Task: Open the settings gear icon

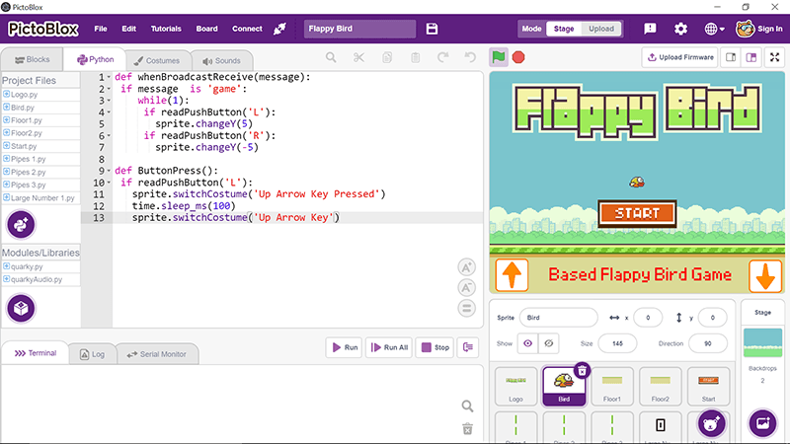Action: point(680,29)
